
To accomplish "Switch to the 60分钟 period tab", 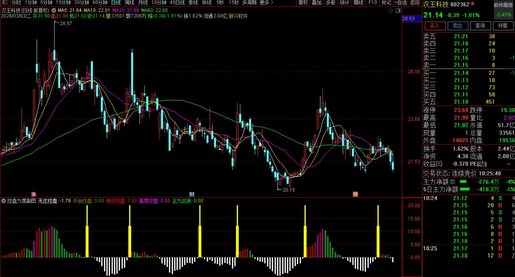I will pyautogui.click(x=100, y=3).
